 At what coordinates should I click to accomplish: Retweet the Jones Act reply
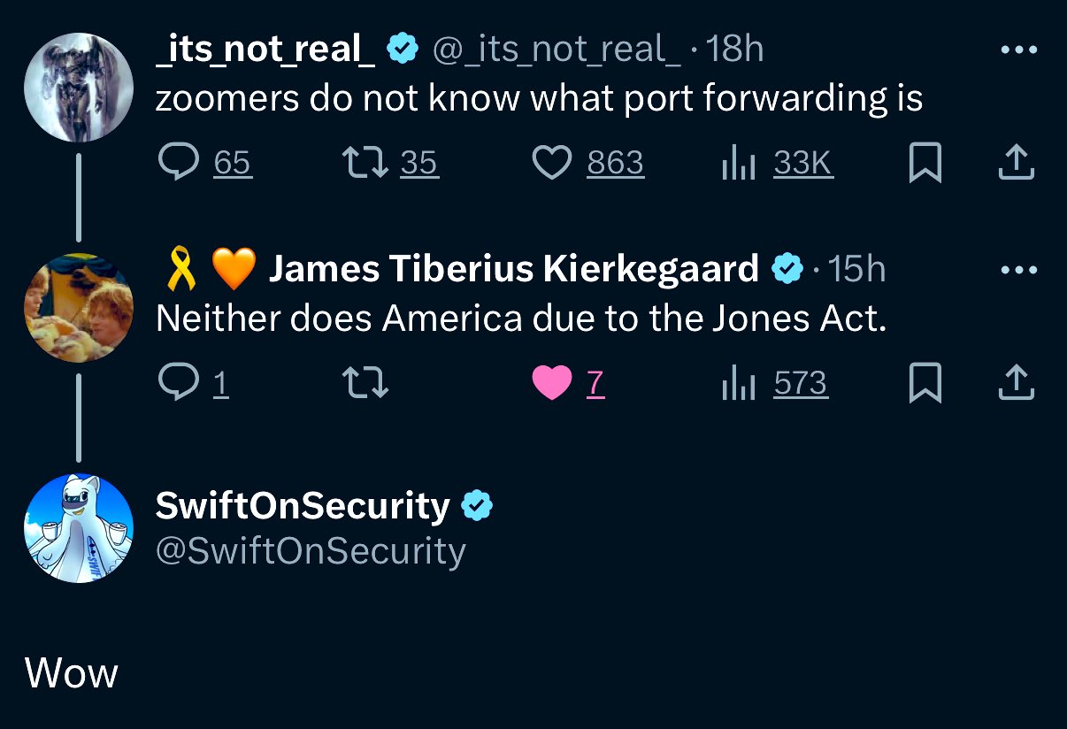point(365,383)
